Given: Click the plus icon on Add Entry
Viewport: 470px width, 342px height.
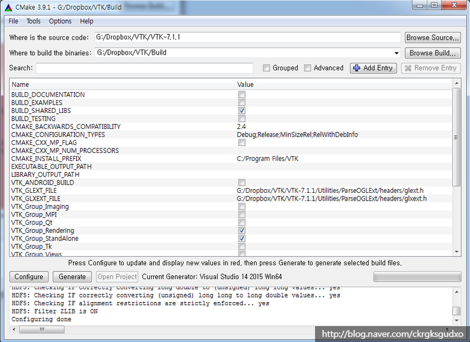Looking at the screenshot, I should (x=357, y=68).
